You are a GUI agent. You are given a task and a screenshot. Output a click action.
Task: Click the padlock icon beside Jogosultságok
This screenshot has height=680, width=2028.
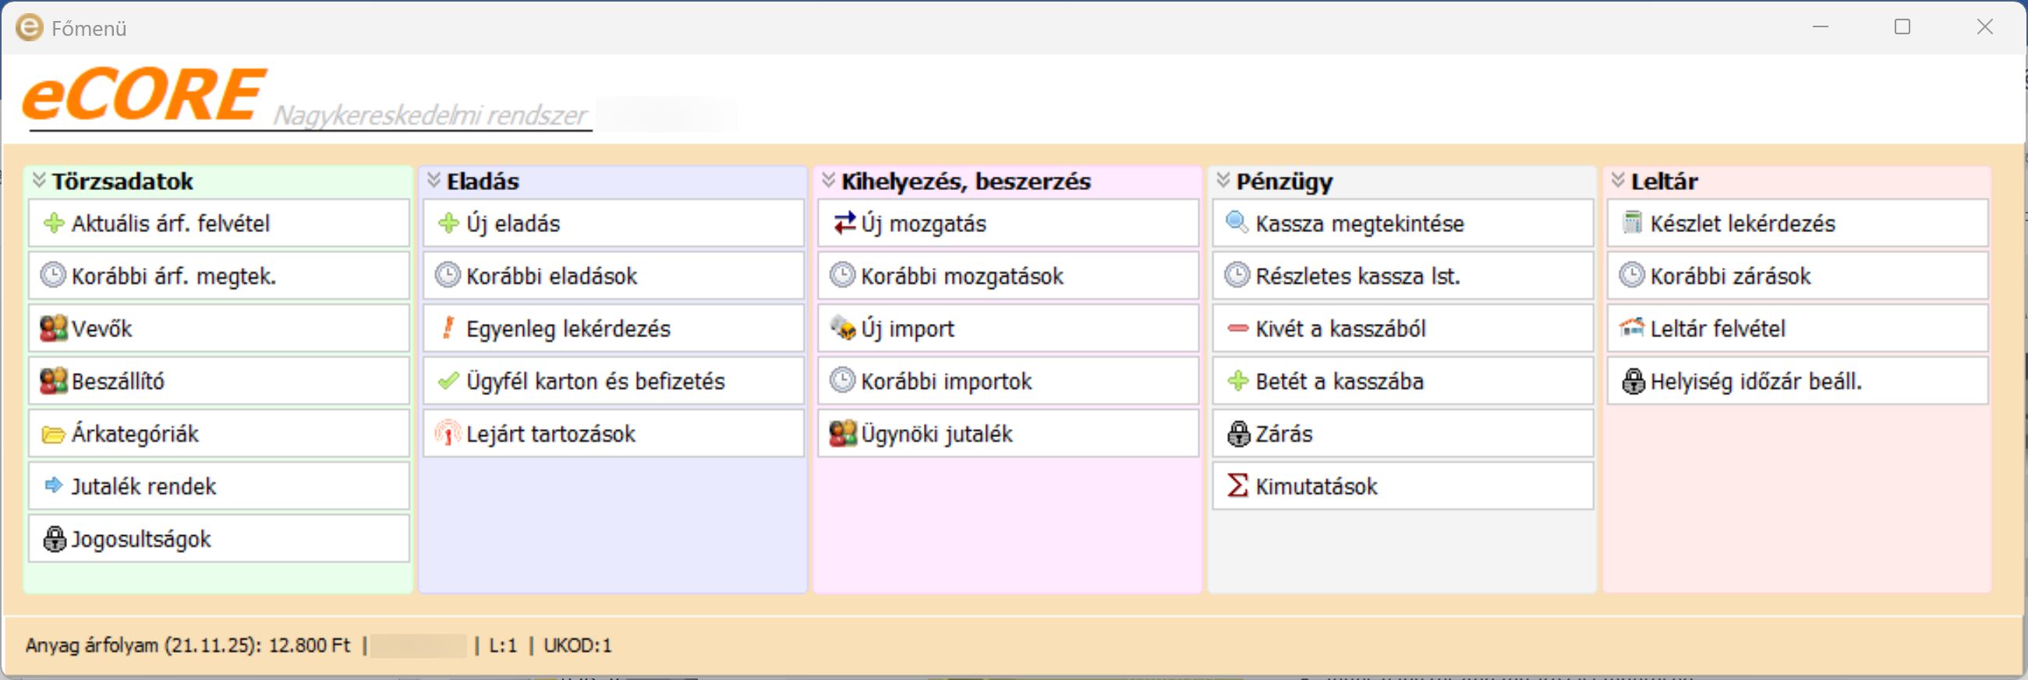pos(54,539)
